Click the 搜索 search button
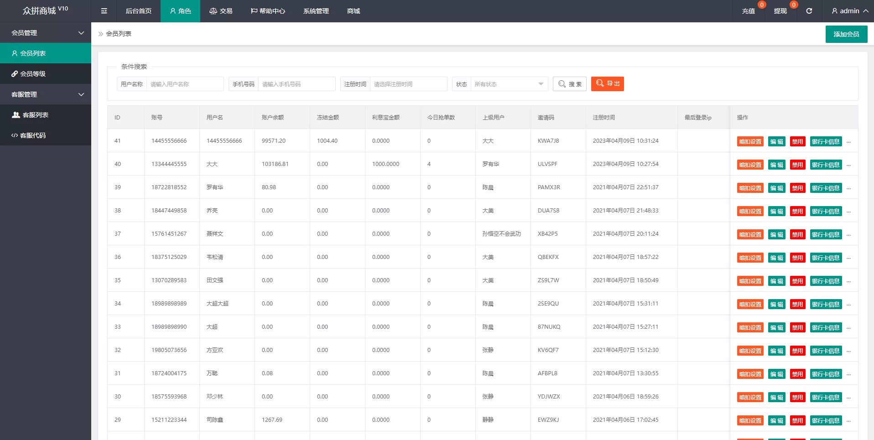 click(570, 84)
